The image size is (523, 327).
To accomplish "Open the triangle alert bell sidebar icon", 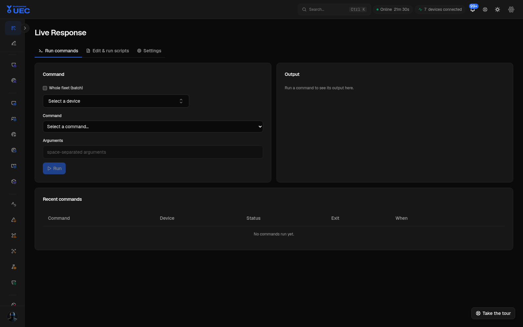I will click(13, 220).
